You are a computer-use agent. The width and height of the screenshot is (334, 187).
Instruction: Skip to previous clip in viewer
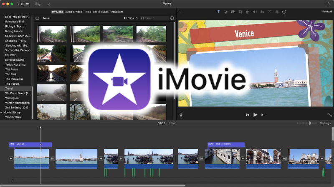pos(248,115)
